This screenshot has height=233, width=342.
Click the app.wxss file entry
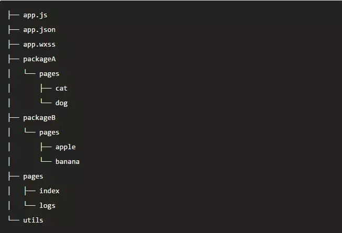tap(39, 45)
